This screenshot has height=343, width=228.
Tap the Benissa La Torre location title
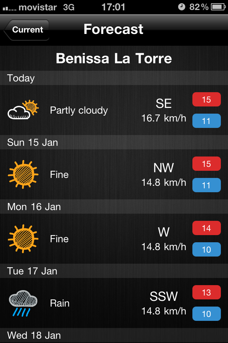(114, 59)
